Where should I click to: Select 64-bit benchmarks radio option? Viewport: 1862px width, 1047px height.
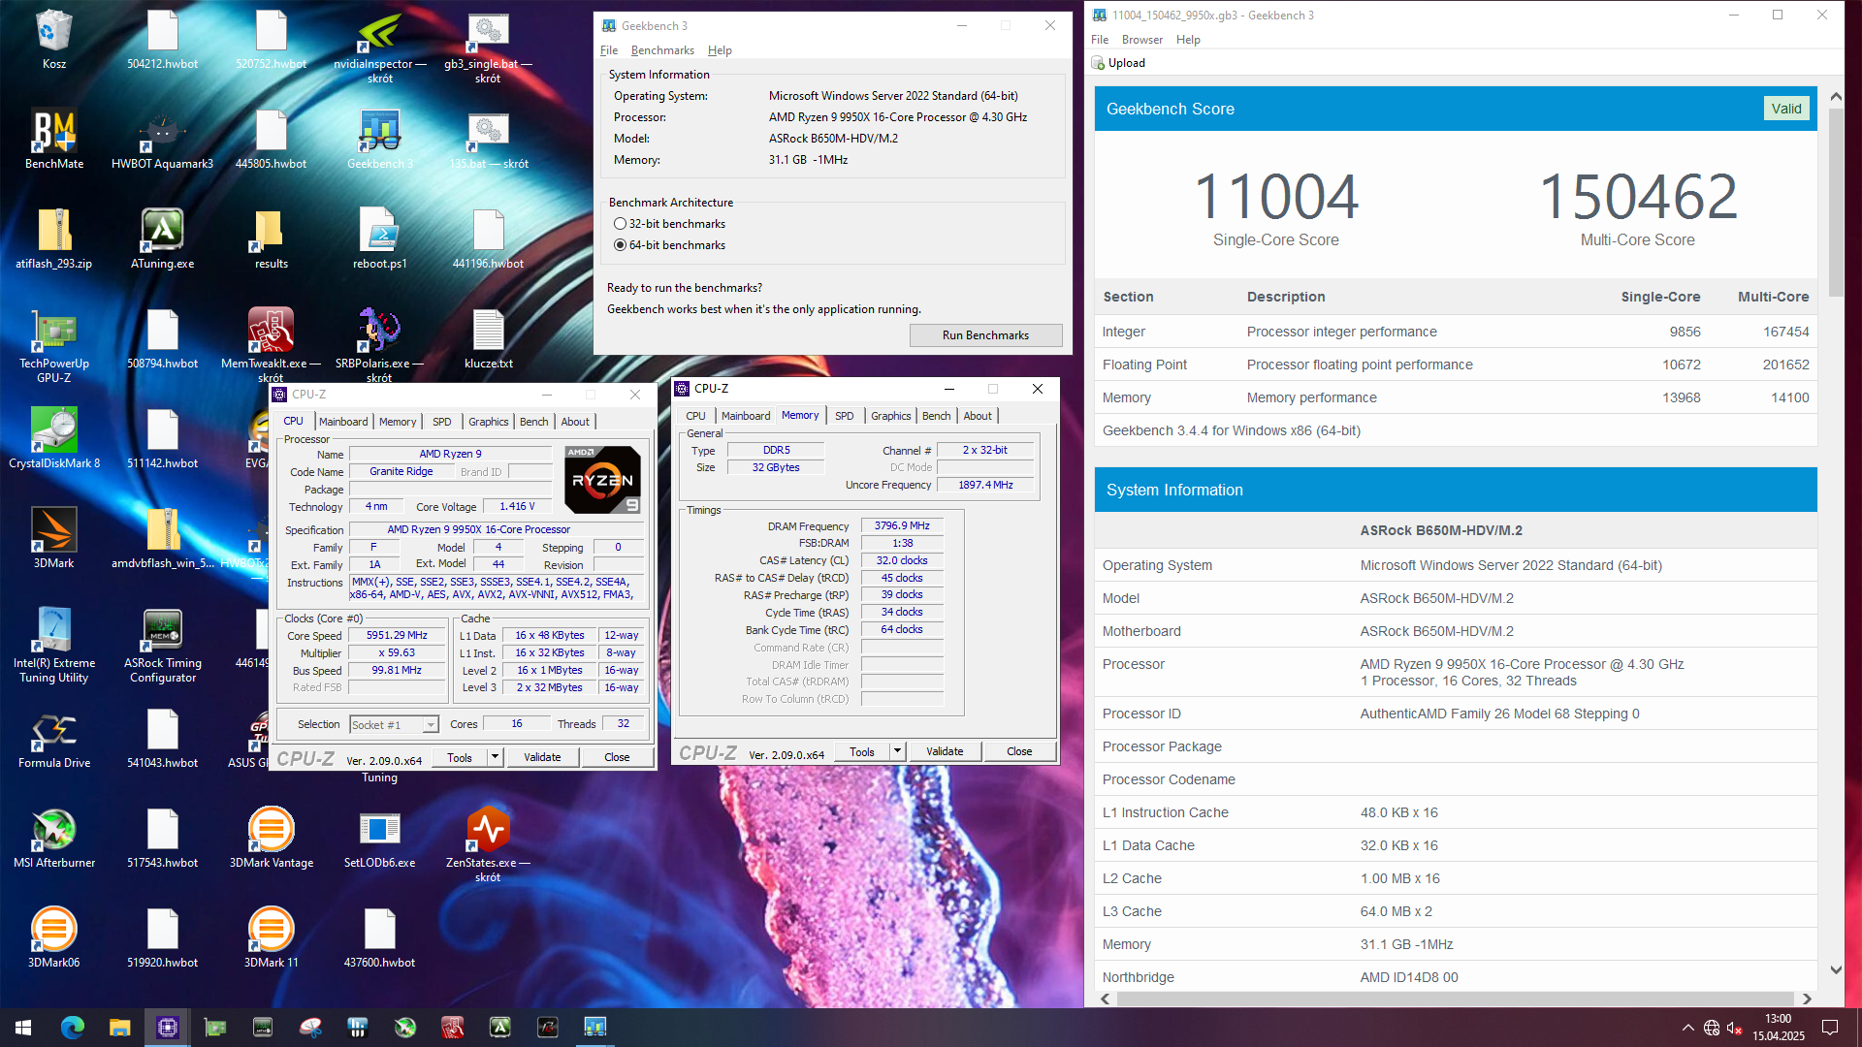pos(670,245)
